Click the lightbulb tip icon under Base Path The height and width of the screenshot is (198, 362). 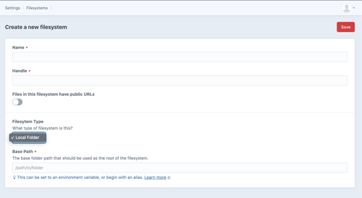point(14,178)
